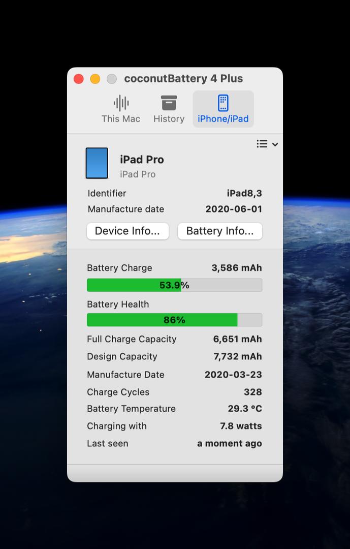Image resolution: width=350 pixels, height=549 pixels.
Task: Click the 7.8 watts charging value
Action: (x=241, y=426)
